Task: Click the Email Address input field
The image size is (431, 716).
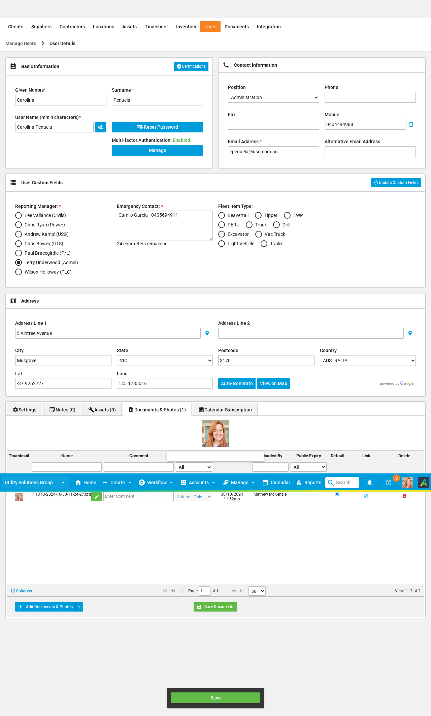Action: [x=273, y=152]
